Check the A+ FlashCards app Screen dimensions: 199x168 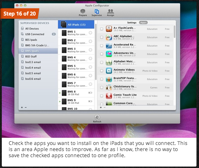(102, 29)
